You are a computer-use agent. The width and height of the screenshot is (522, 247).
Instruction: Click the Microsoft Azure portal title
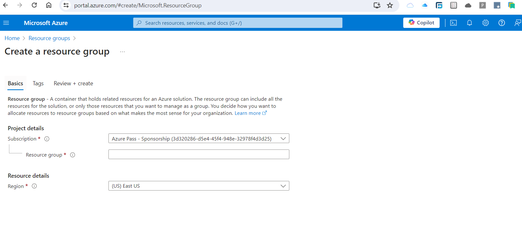[46, 23]
